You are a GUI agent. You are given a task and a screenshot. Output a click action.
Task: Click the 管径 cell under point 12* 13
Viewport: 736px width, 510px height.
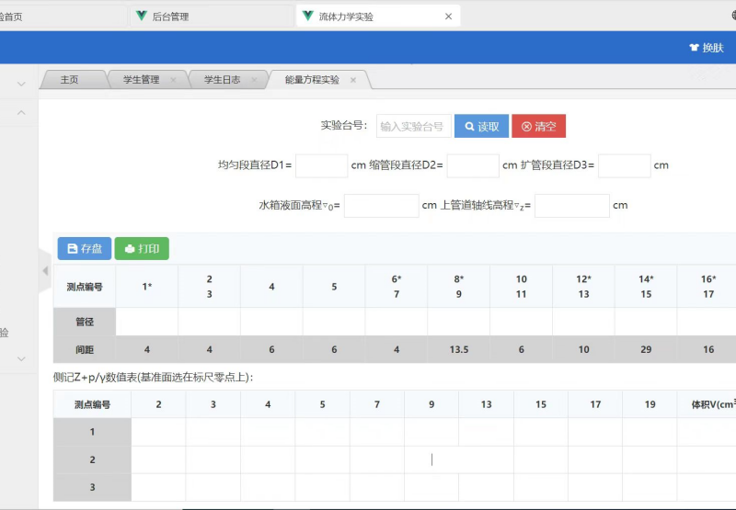tap(583, 322)
